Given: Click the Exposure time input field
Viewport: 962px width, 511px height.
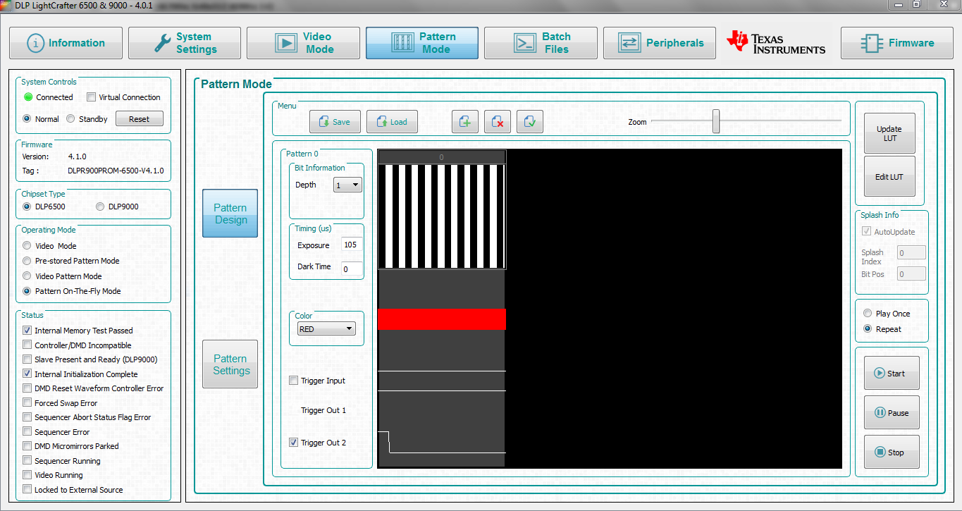Looking at the screenshot, I should pyautogui.click(x=352, y=245).
